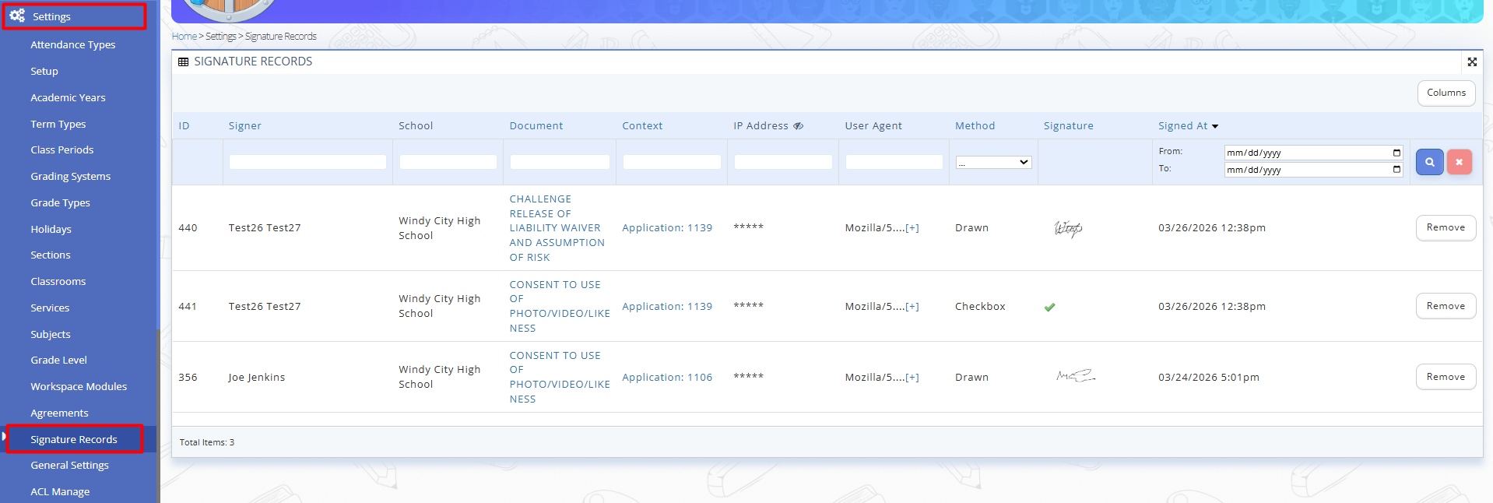The height and width of the screenshot is (503, 1493).
Task: Open the Method filter dropdown
Action: click(x=993, y=162)
